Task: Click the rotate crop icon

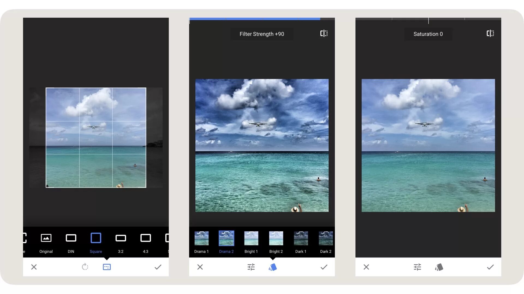Action: click(x=85, y=267)
